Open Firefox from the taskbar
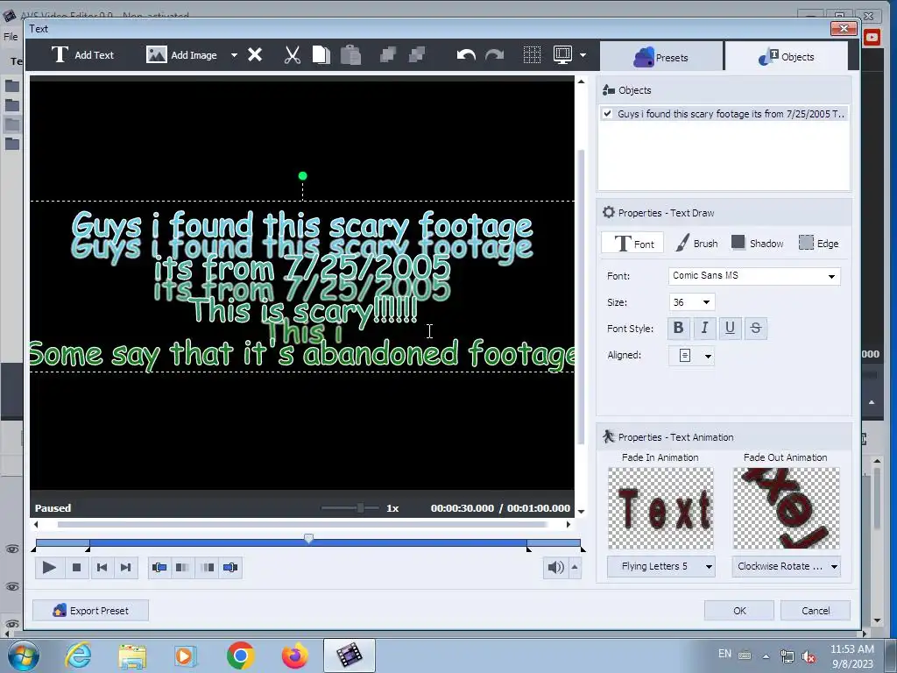The height and width of the screenshot is (673, 897). pos(295,655)
